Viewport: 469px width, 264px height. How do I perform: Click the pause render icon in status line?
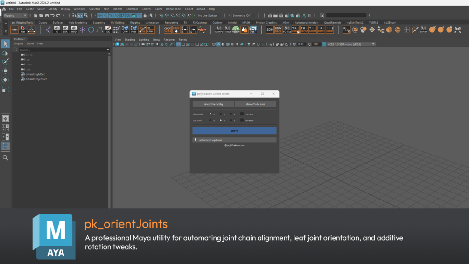(309, 15)
